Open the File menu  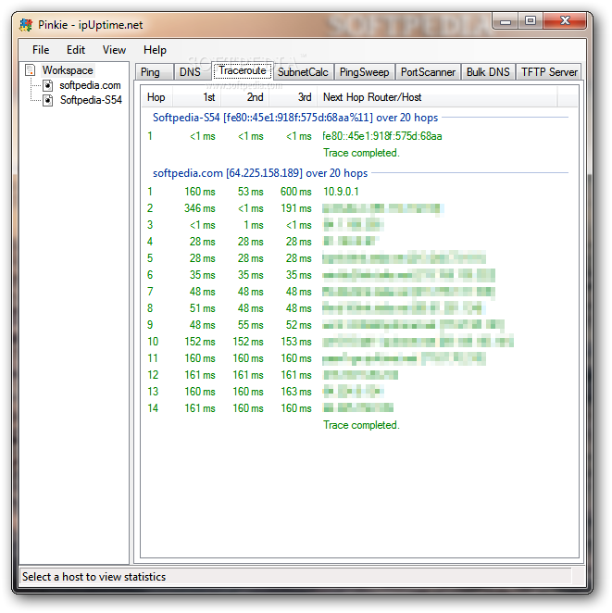click(x=41, y=50)
